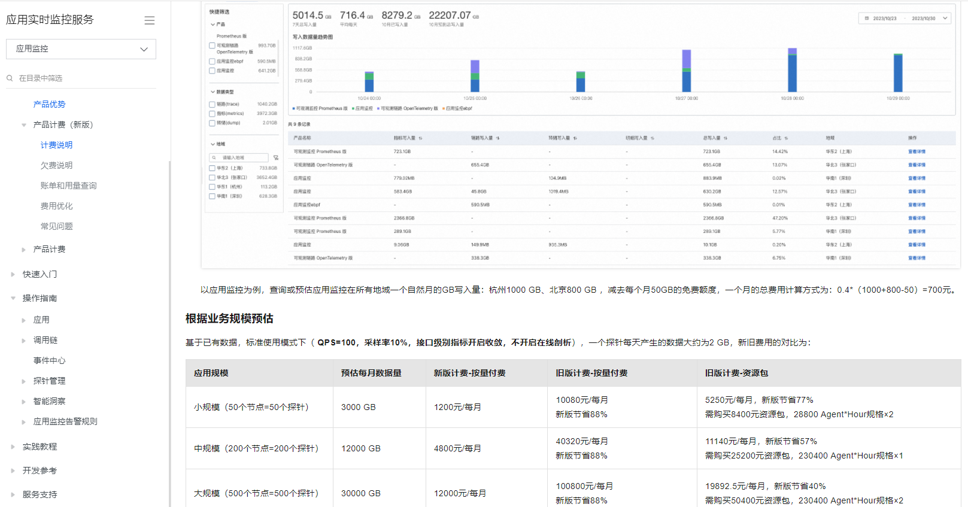Image resolution: width=968 pixels, height=507 pixels.
Task: Click the calendar icon before 2023/10/23
Action: 867,19
